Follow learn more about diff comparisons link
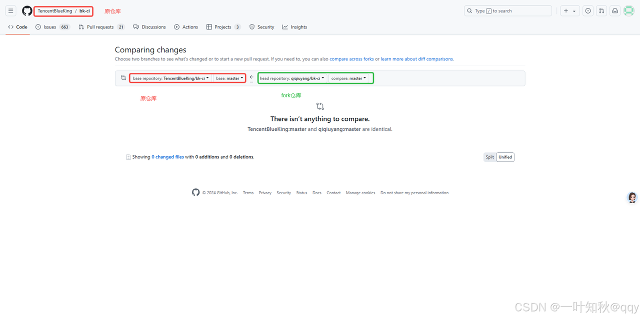The height and width of the screenshot is (318, 640). (x=416, y=59)
